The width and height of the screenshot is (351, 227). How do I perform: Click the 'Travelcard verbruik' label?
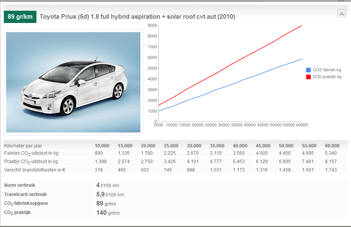point(25,194)
